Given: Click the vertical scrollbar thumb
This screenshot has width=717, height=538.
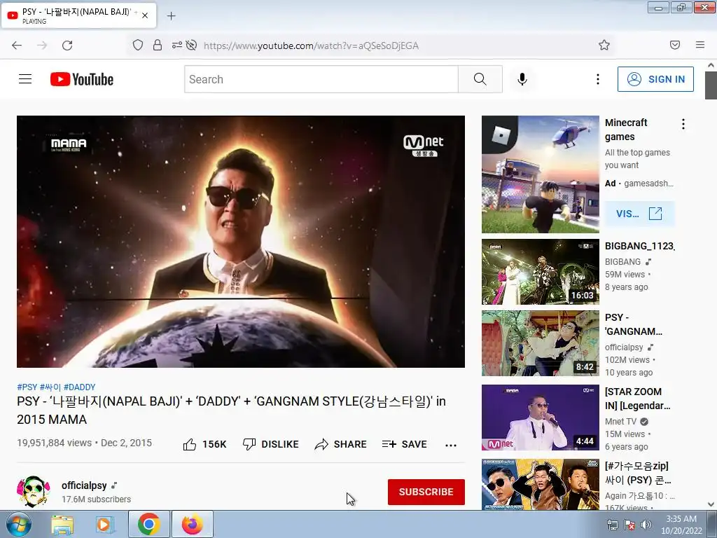Looking at the screenshot, I should coord(711,85).
